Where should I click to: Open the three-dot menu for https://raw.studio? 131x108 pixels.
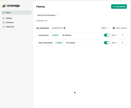[123, 43]
